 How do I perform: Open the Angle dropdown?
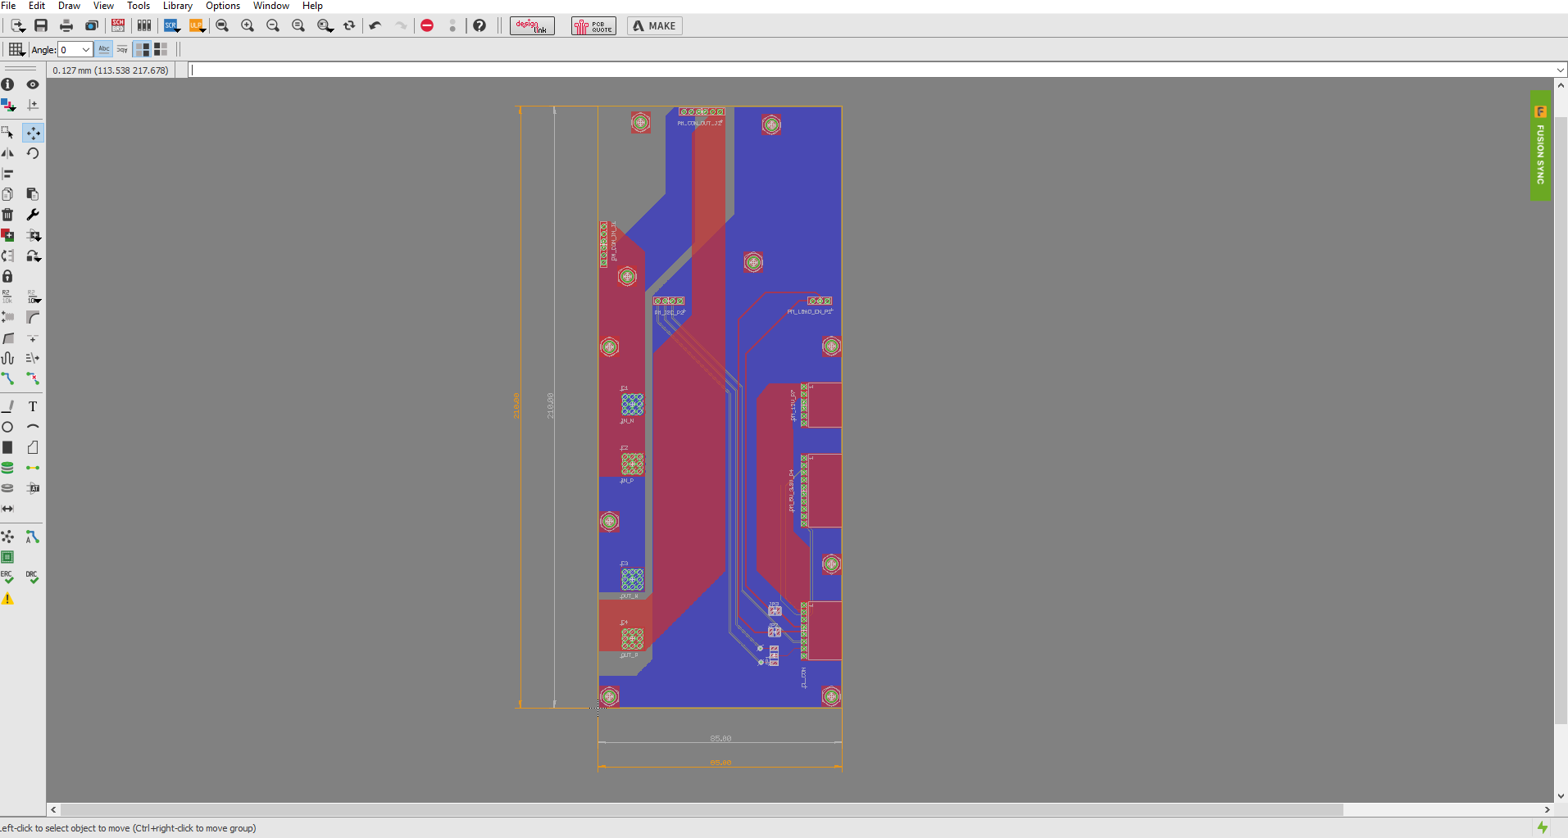86,49
